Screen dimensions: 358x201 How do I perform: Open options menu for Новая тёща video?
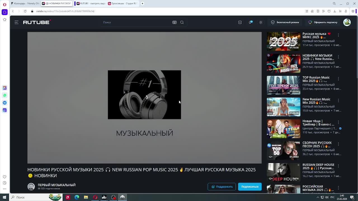click(x=338, y=122)
